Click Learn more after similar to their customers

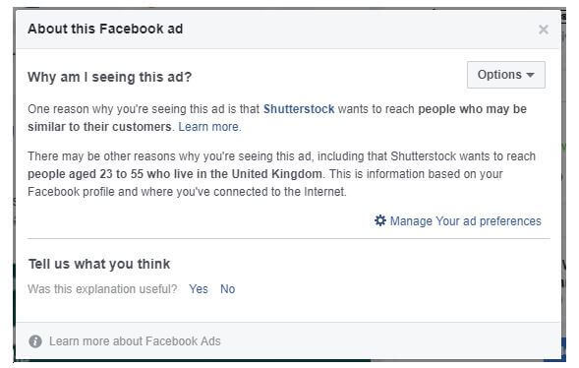tap(209, 127)
